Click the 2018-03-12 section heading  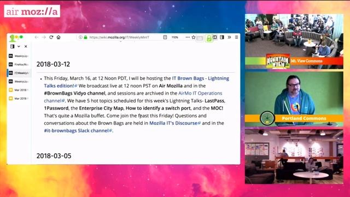click(53, 64)
